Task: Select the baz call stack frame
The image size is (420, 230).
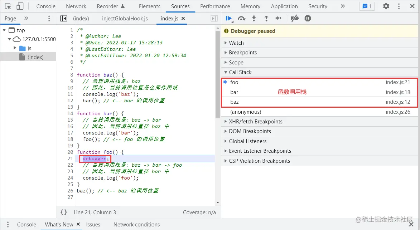Action: click(319, 102)
